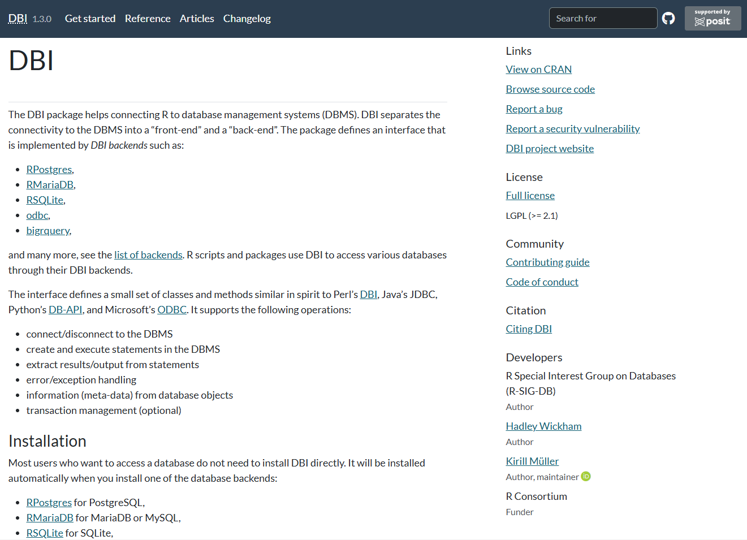Open the Browse source code link

(x=550, y=89)
